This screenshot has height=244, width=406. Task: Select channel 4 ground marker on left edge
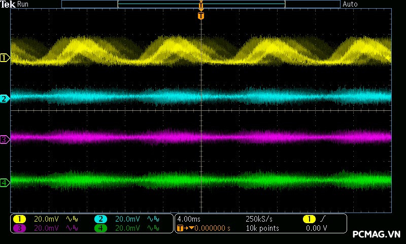tap(5, 182)
